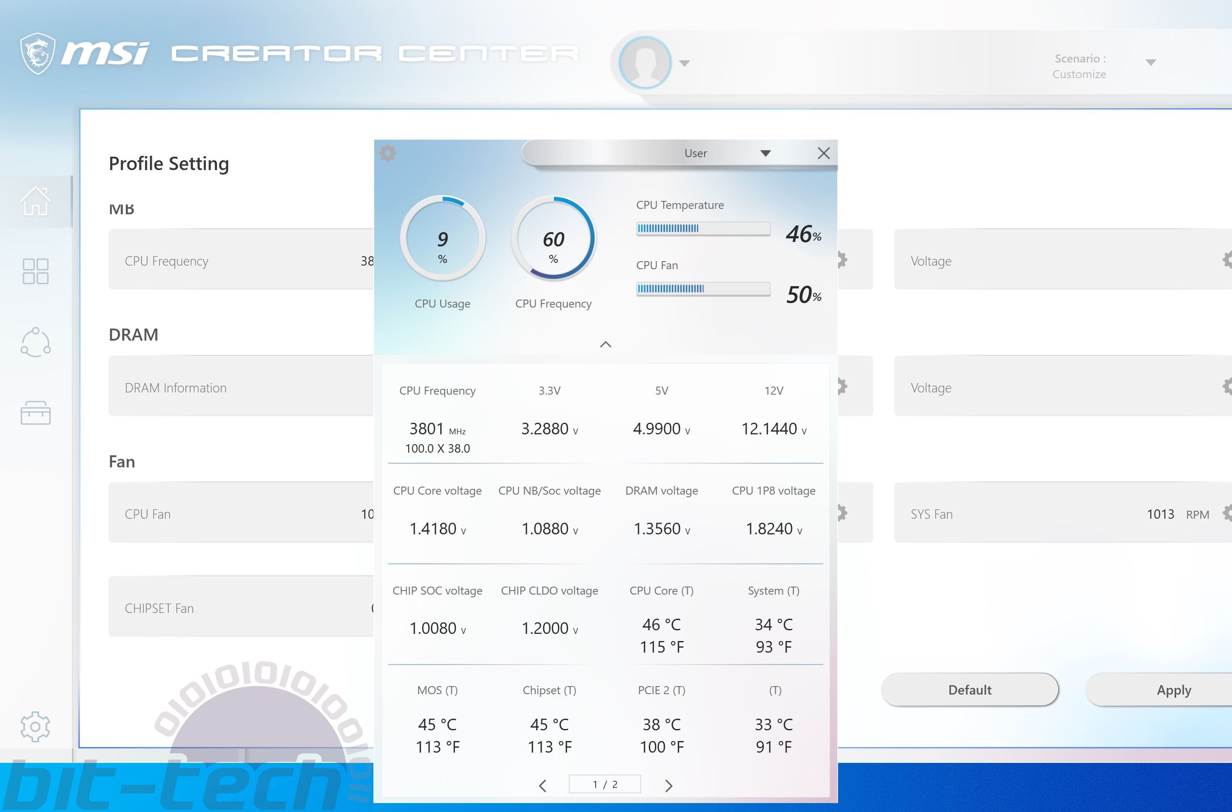The width and height of the screenshot is (1232, 812).
Task: Open the Scenario Customize dropdown arrow
Action: tap(1151, 62)
